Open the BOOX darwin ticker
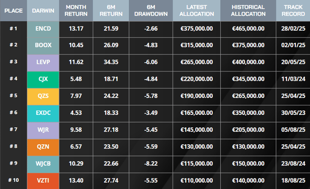 click(x=43, y=45)
